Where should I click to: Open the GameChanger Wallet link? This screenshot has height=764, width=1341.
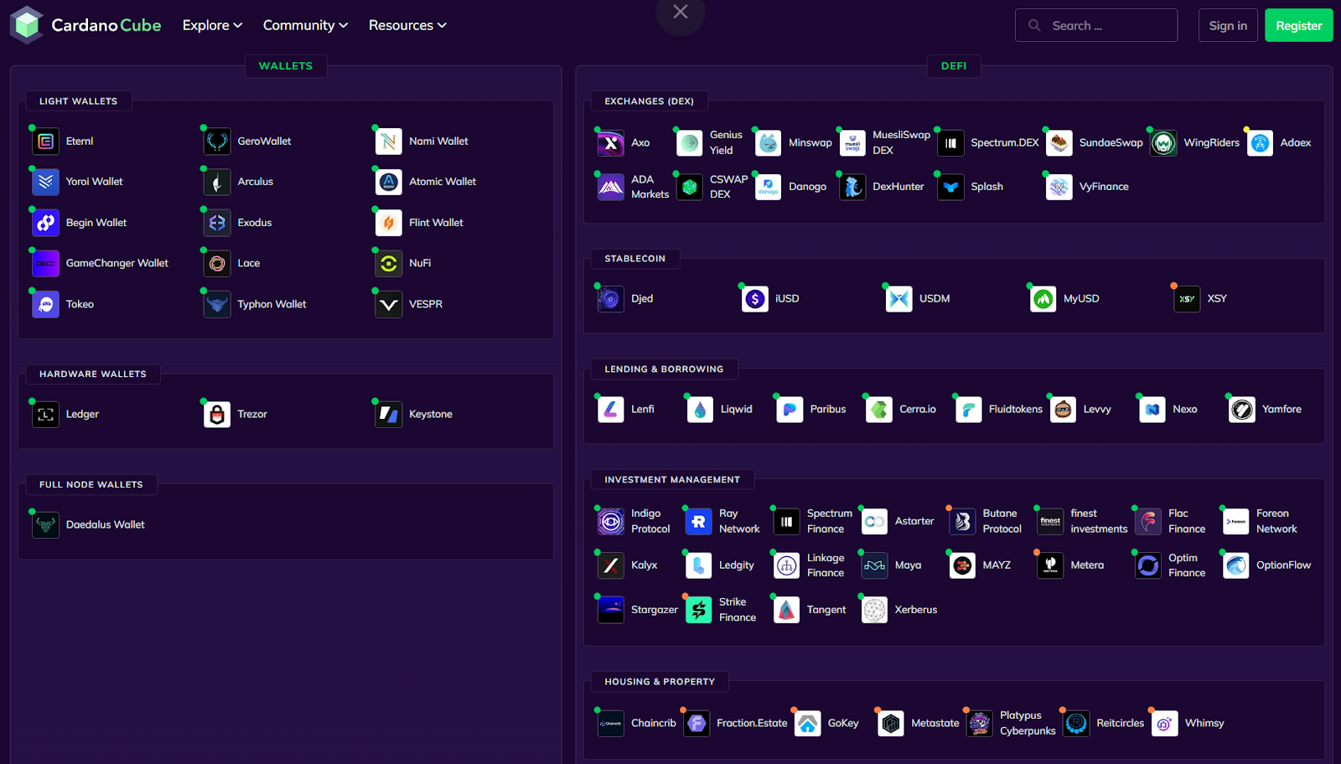(117, 263)
